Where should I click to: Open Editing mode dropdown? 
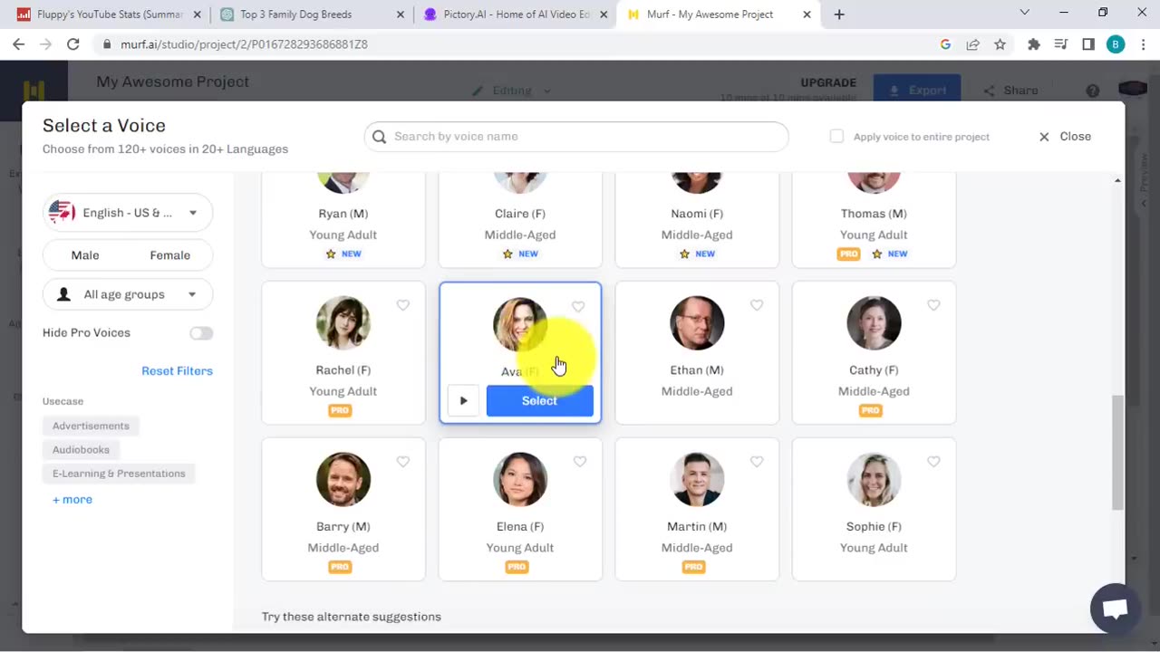(x=512, y=91)
